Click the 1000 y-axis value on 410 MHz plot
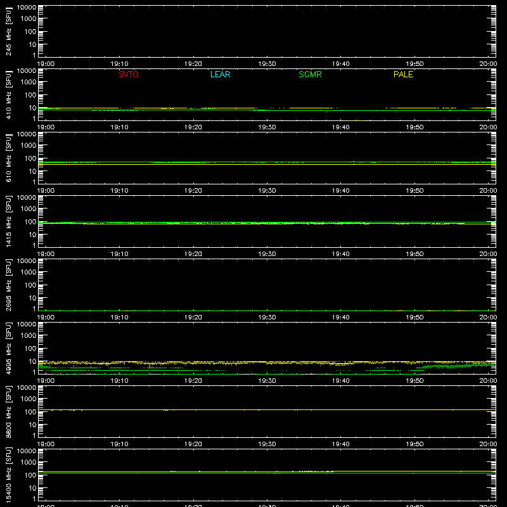The height and width of the screenshot is (507, 507). [29, 82]
